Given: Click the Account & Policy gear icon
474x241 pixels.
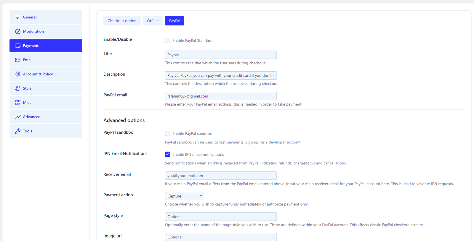Looking at the screenshot, I should 18,74.
